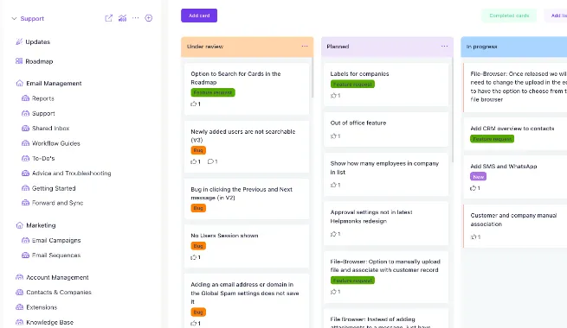This screenshot has width=567, height=328.
Task: Click the Under review list scrollbar
Action: (312, 77)
